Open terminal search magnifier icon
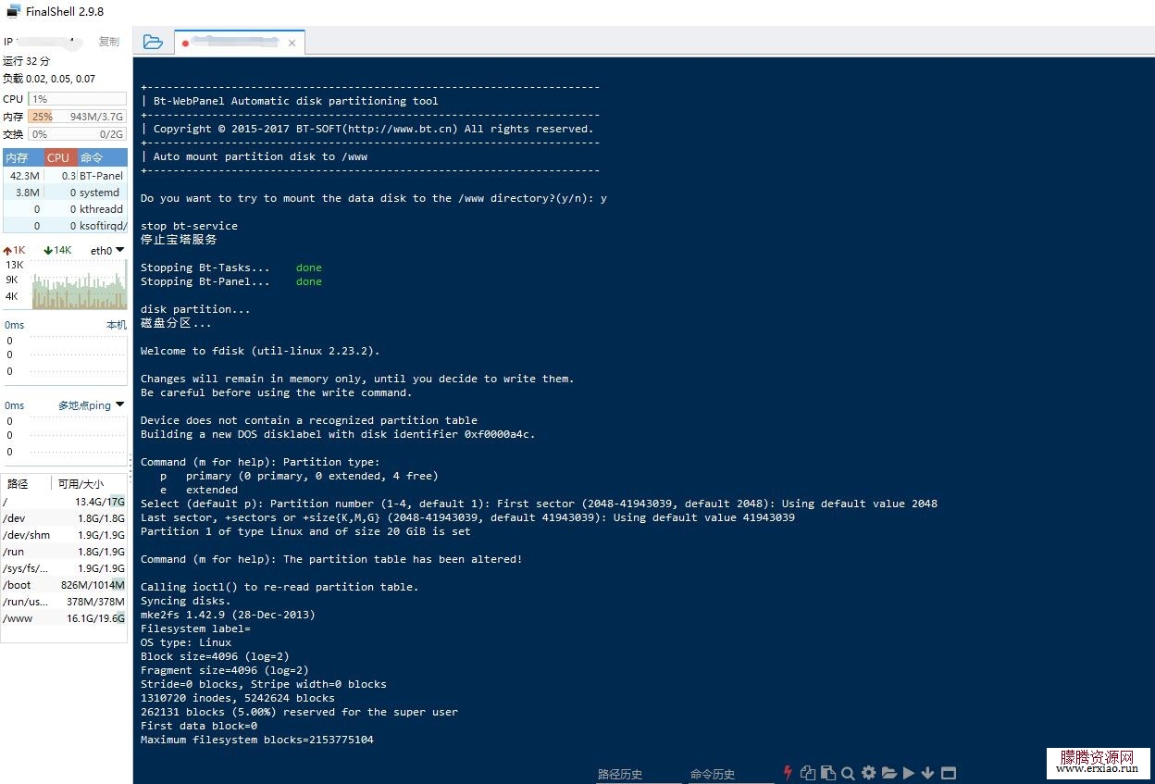 click(848, 773)
